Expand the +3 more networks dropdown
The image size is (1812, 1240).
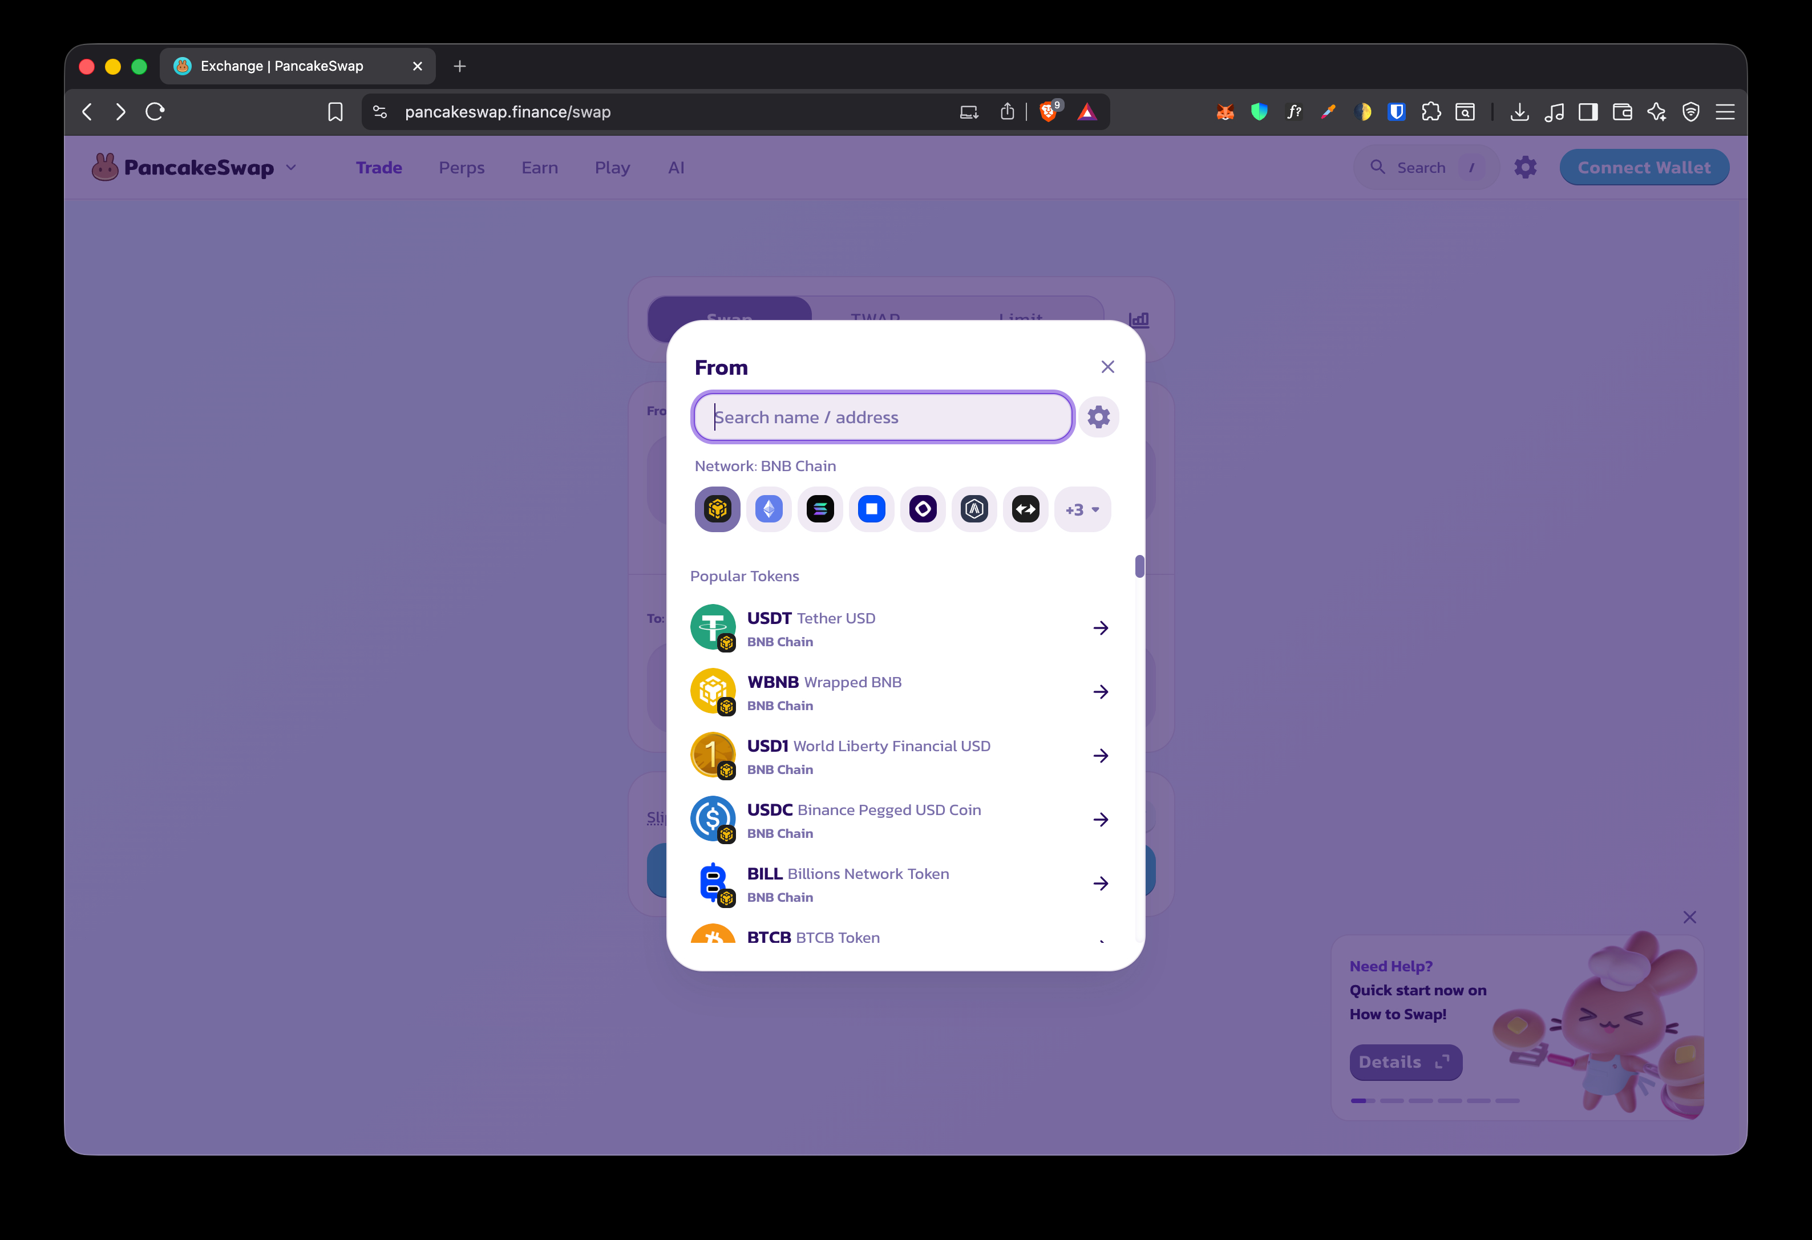(1082, 509)
